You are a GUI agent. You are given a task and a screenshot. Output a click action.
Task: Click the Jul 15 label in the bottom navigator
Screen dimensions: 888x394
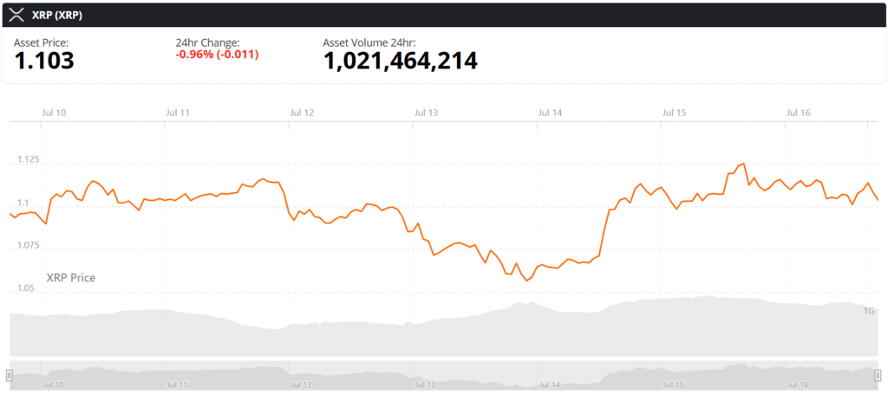pyautogui.click(x=674, y=385)
